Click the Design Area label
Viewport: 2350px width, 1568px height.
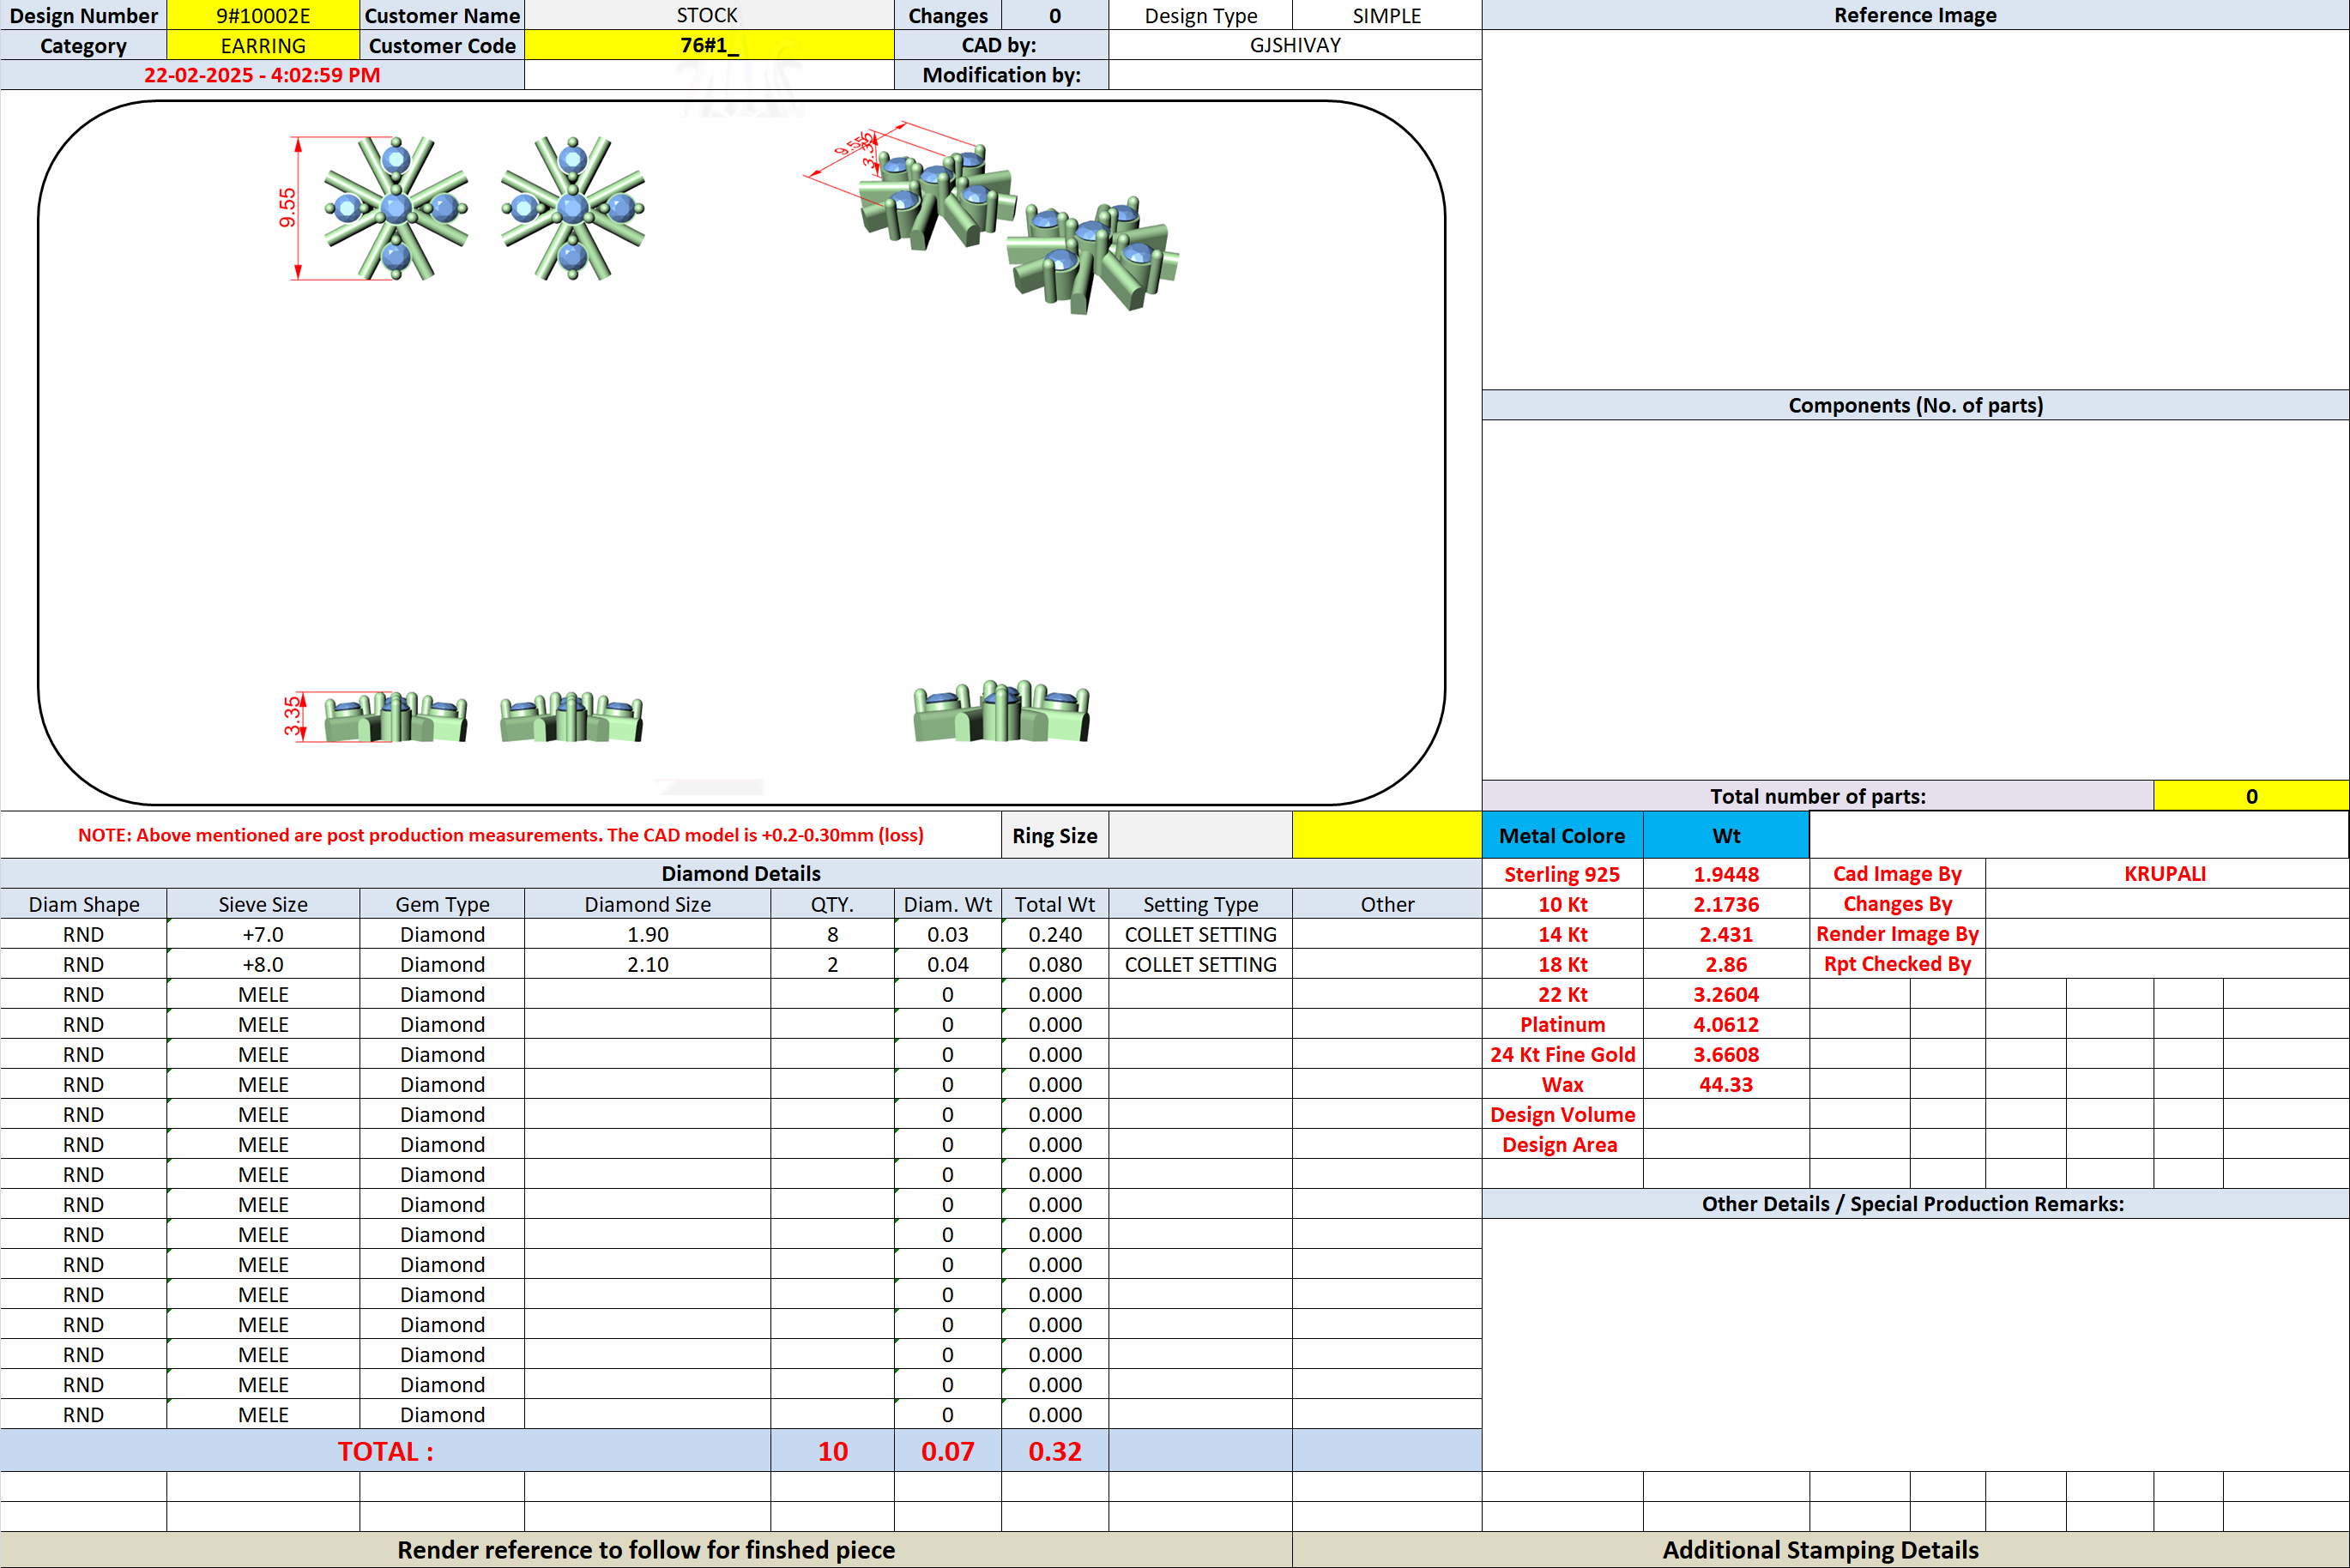(x=1562, y=1144)
